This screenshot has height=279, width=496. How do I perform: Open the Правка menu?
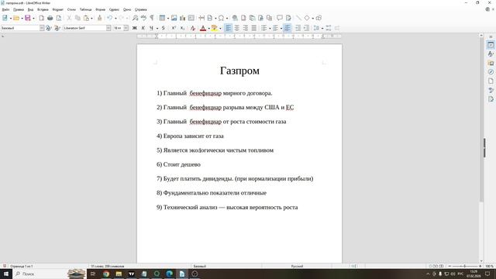pyautogui.click(x=19, y=9)
